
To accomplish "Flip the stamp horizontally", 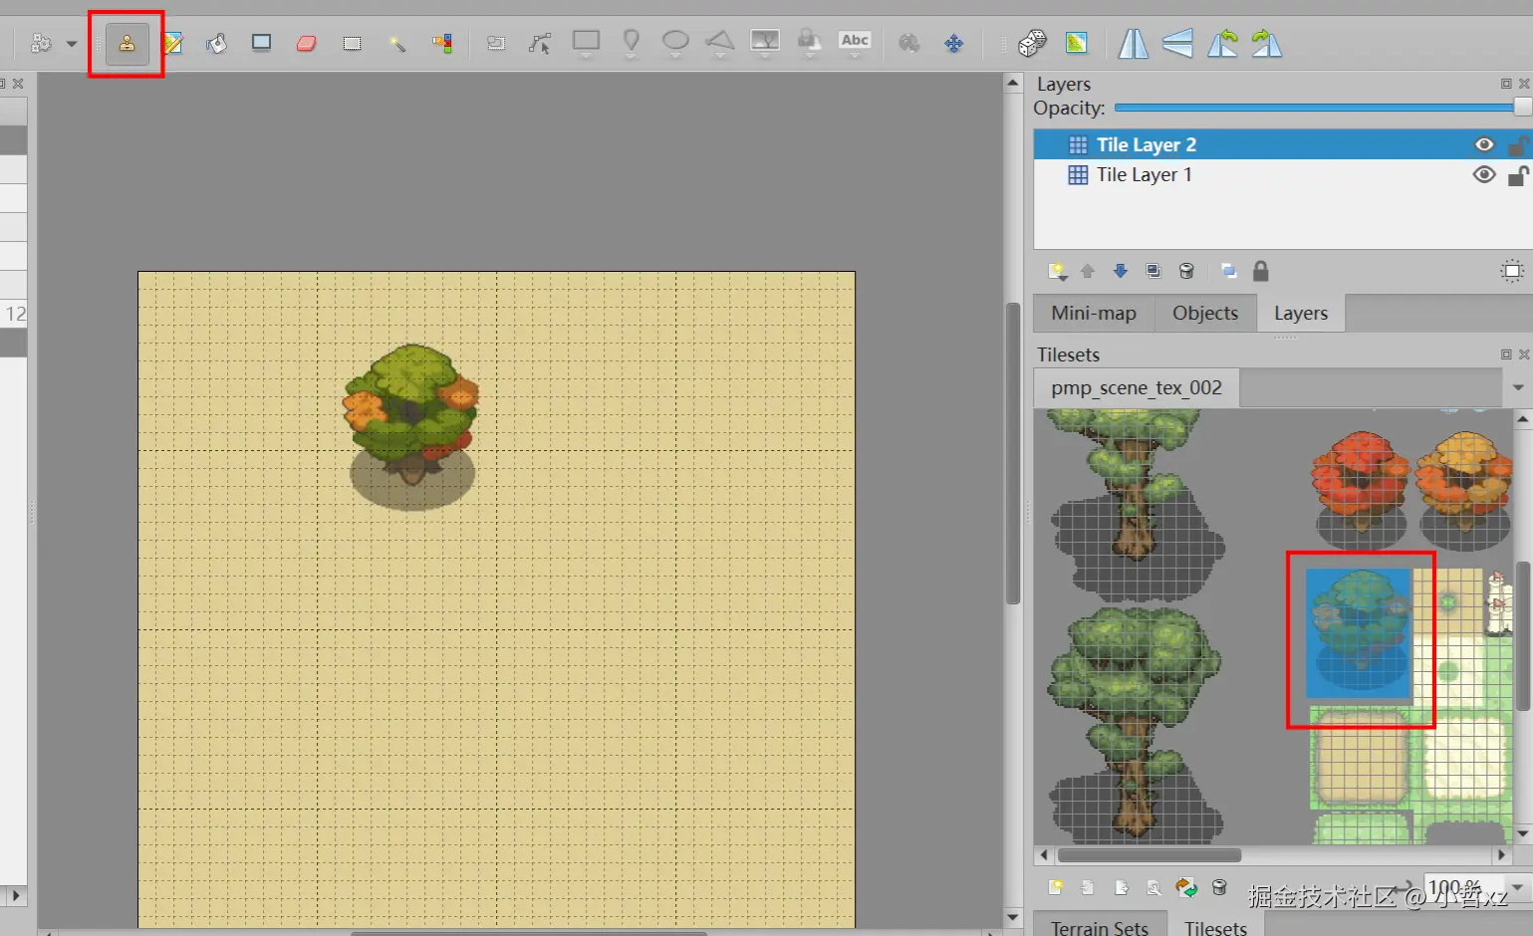I will [1133, 44].
